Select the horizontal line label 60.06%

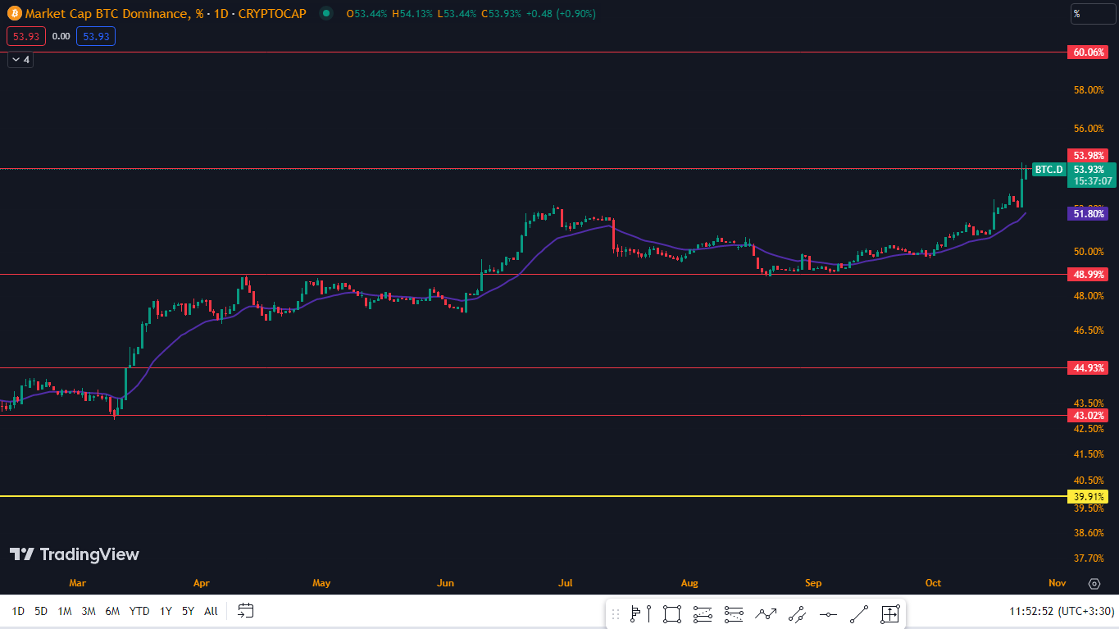pos(1089,52)
